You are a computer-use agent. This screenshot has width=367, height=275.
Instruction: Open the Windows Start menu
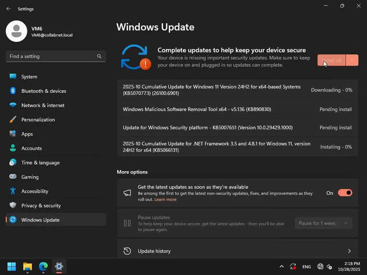click(11, 266)
